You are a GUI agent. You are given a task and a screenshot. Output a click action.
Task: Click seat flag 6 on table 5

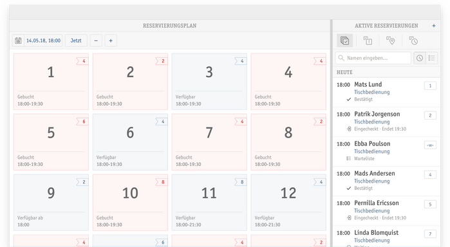[82, 122]
